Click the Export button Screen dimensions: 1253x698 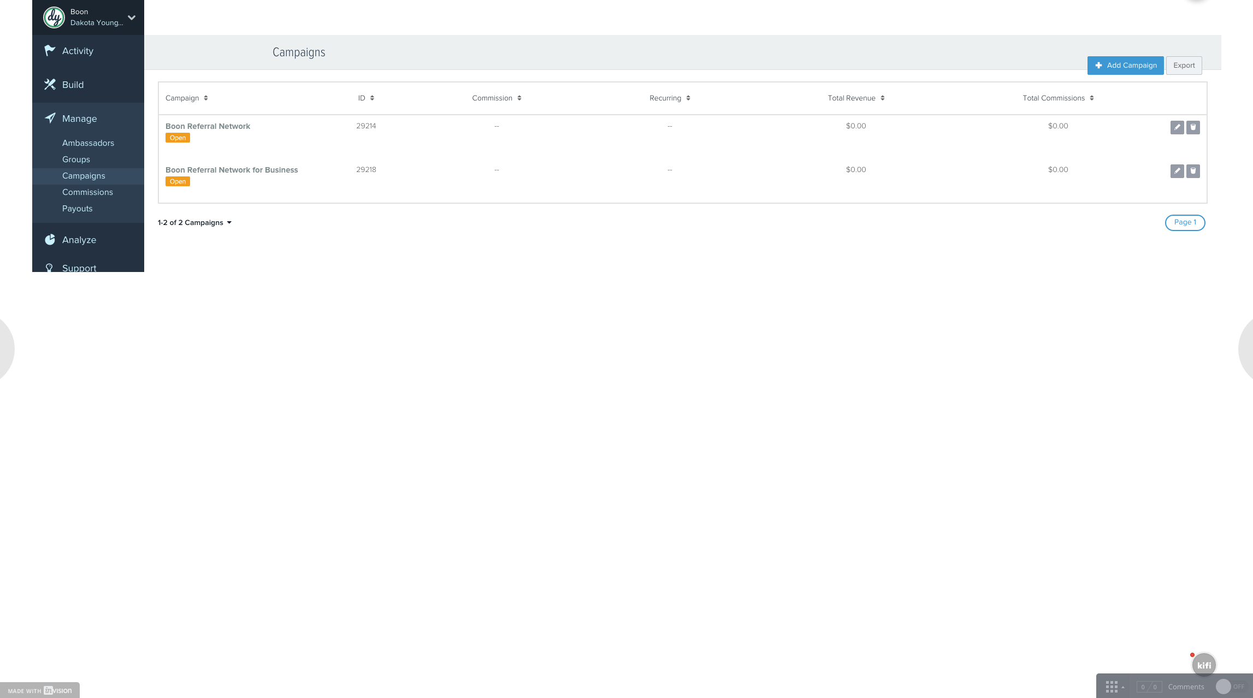tap(1184, 66)
